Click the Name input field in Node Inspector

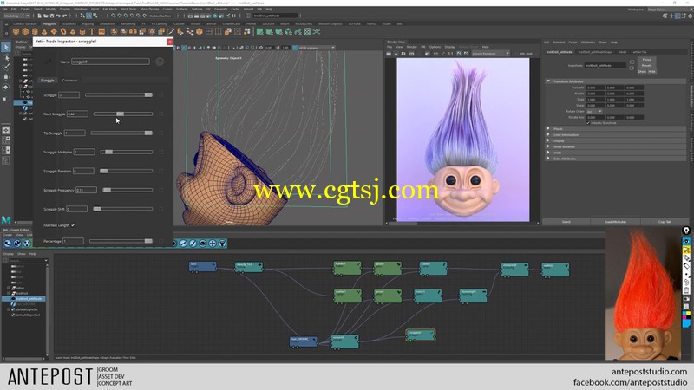click(x=110, y=62)
